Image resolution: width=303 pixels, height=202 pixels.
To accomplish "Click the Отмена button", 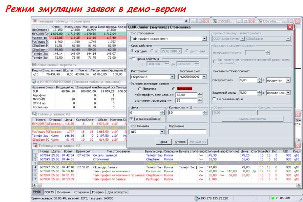I will click(x=180, y=142).
